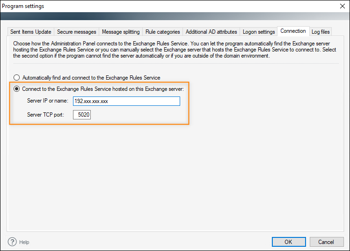The height and width of the screenshot is (251, 350).
Task: Click the Program settings title text
Action: (23, 6)
